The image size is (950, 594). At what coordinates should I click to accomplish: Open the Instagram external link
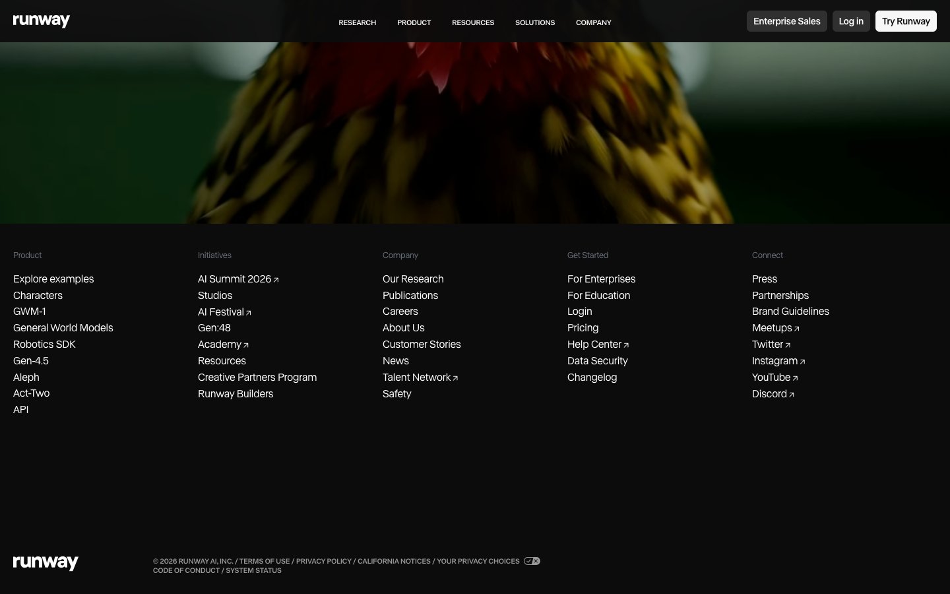(778, 361)
